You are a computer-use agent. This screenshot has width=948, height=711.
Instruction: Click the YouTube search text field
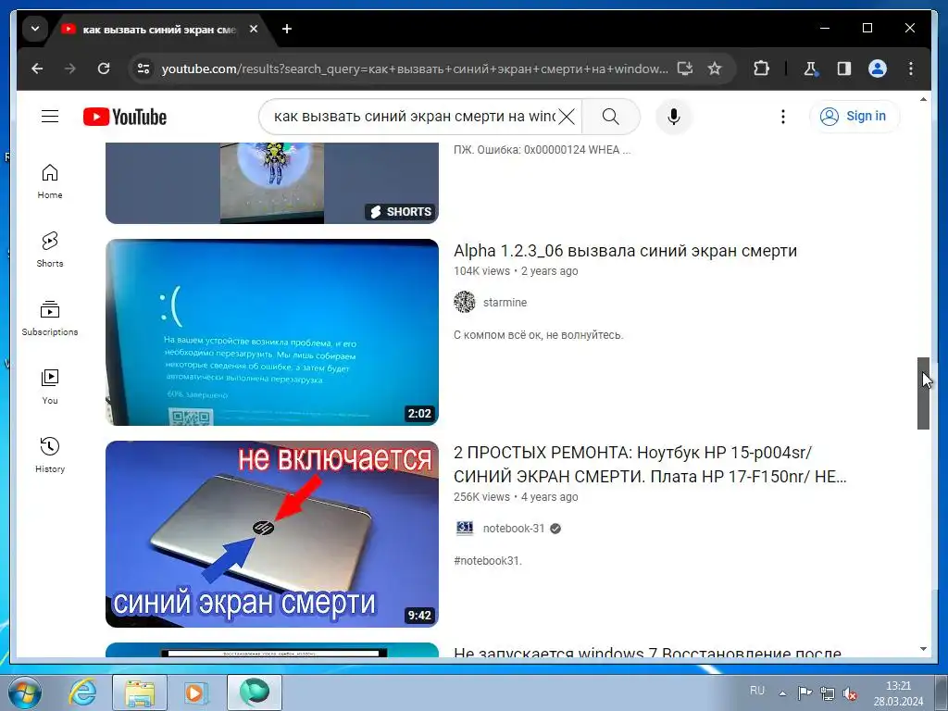pyautogui.click(x=414, y=117)
